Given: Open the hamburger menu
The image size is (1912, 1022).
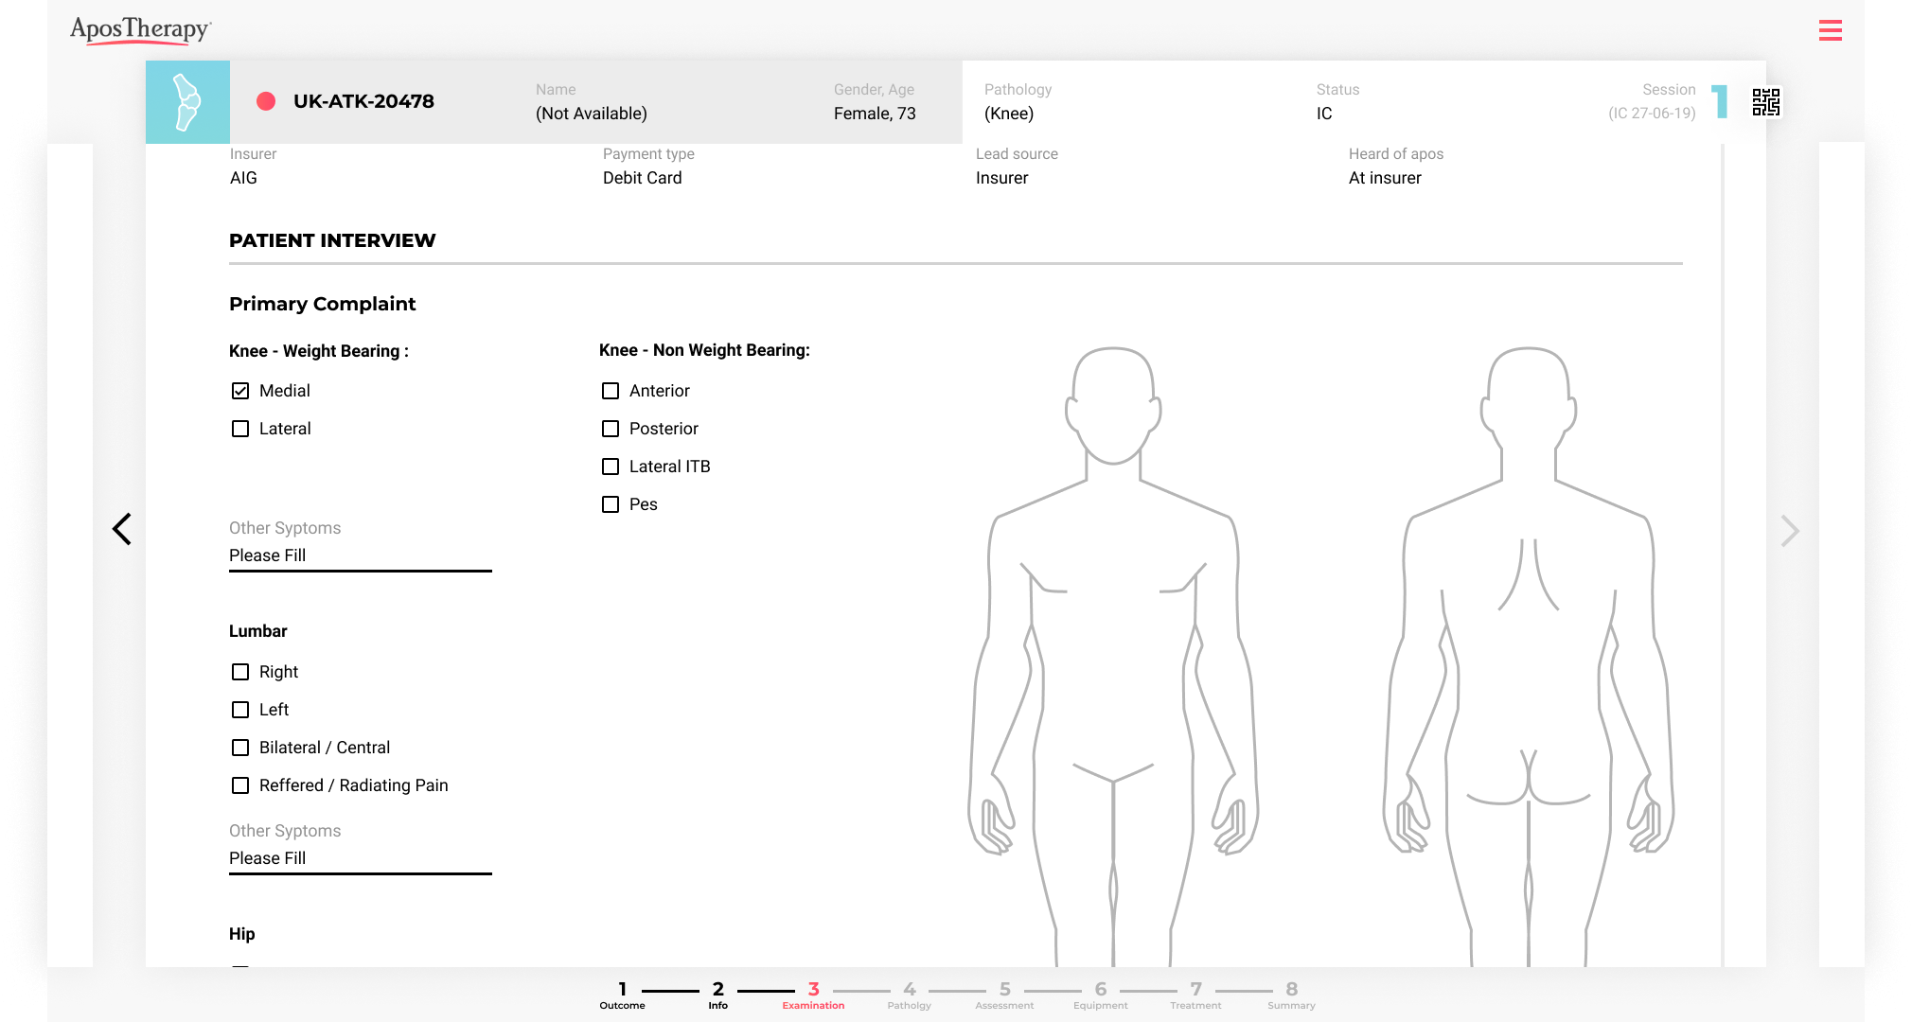Looking at the screenshot, I should [x=1830, y=30].
